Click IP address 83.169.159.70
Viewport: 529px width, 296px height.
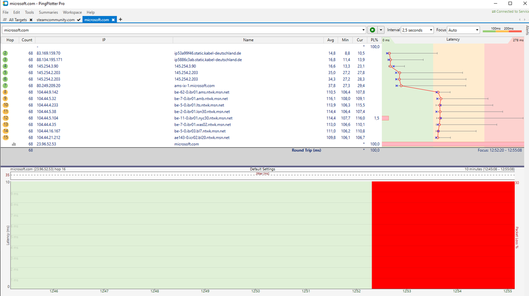pyautogui.click(x=48, y=53)
